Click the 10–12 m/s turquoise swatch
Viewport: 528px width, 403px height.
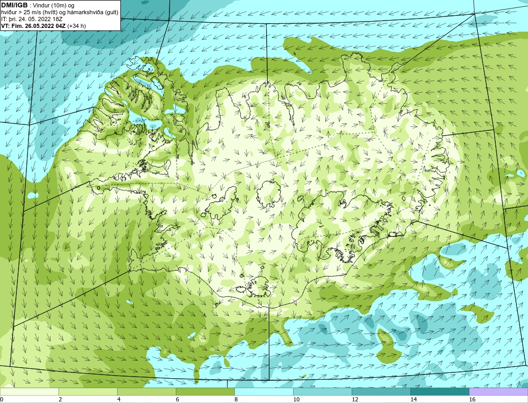click(322, 391)
